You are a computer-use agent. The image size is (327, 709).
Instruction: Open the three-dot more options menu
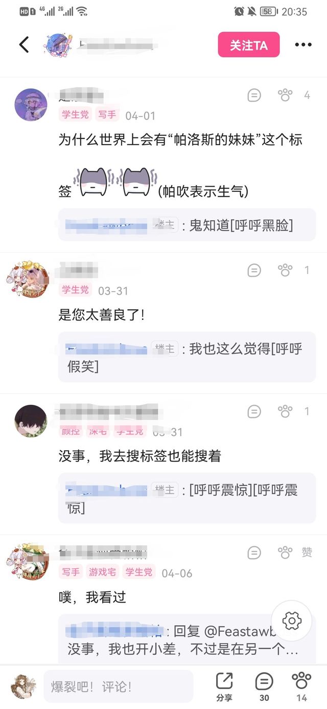click(303, 45)
